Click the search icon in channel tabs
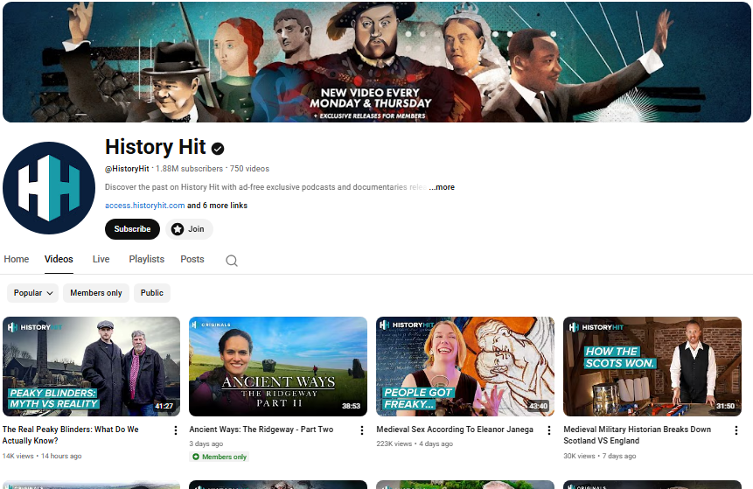 tap(232, 261)
